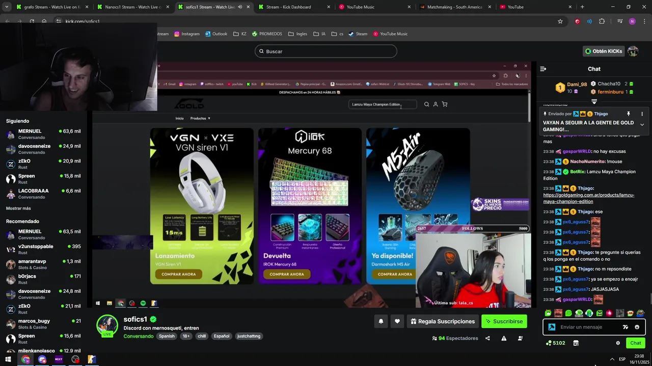Open the emote picker smiley icon
The image size is (652, 366).
pos(637,327)
